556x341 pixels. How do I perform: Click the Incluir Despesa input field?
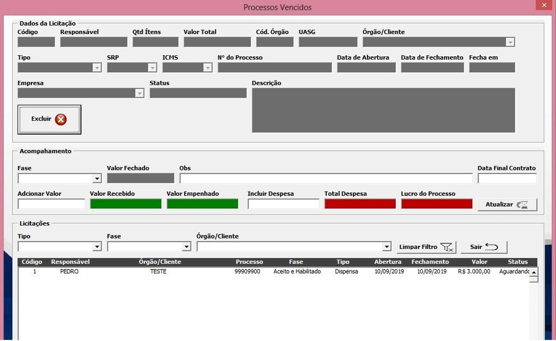[x=283, y=204]
